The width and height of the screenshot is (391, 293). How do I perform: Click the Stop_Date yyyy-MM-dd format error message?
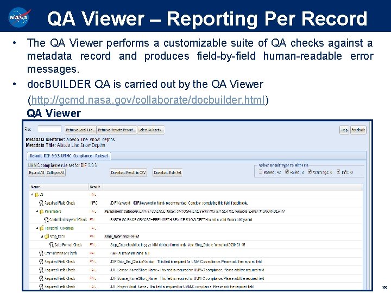point(178,245)
